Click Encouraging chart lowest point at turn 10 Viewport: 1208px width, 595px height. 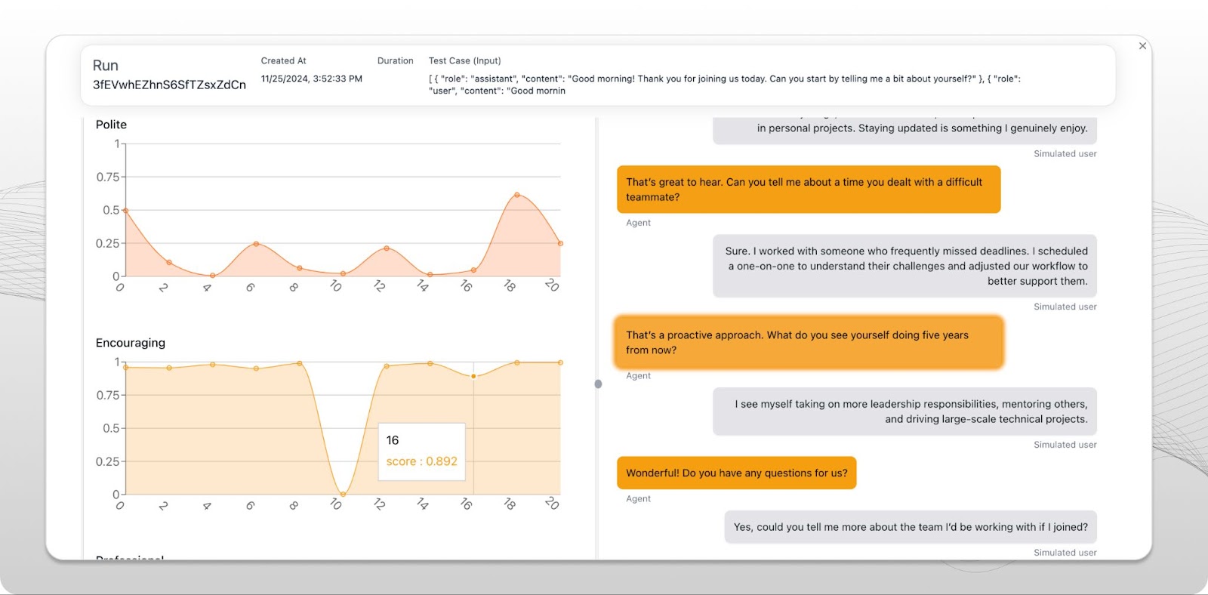pos(343,494)
